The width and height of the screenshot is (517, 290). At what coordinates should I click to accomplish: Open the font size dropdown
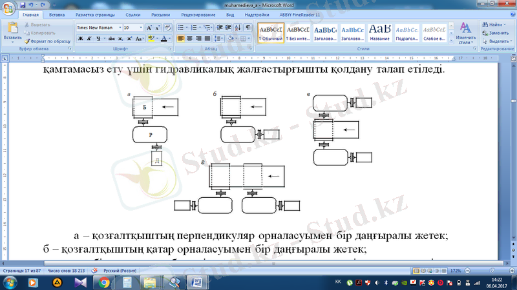(x=141, y=28)
